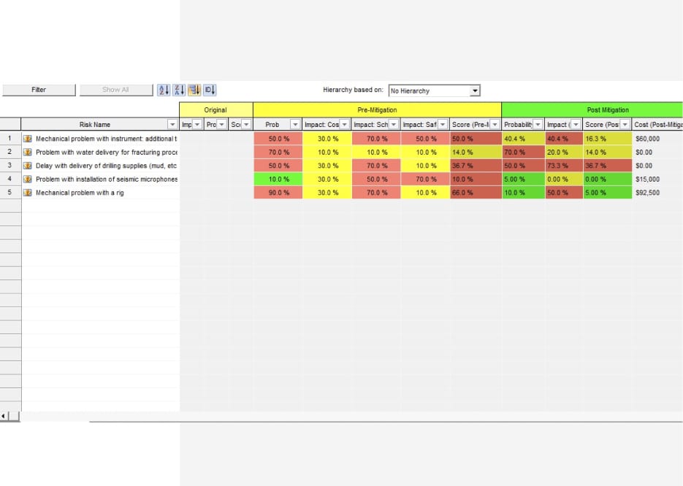Click the left arrow of the horizontal scrollbar
Viewport: 683px width, 486px height.
coord(5,414)
